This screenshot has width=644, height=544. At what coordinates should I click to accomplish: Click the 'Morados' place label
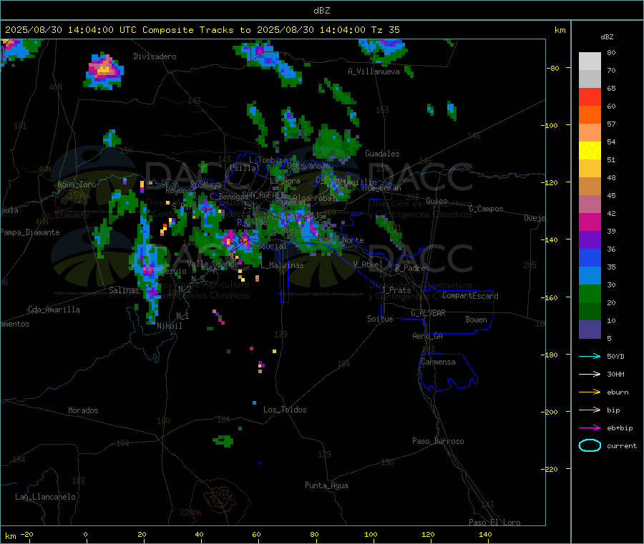[83, 410]
